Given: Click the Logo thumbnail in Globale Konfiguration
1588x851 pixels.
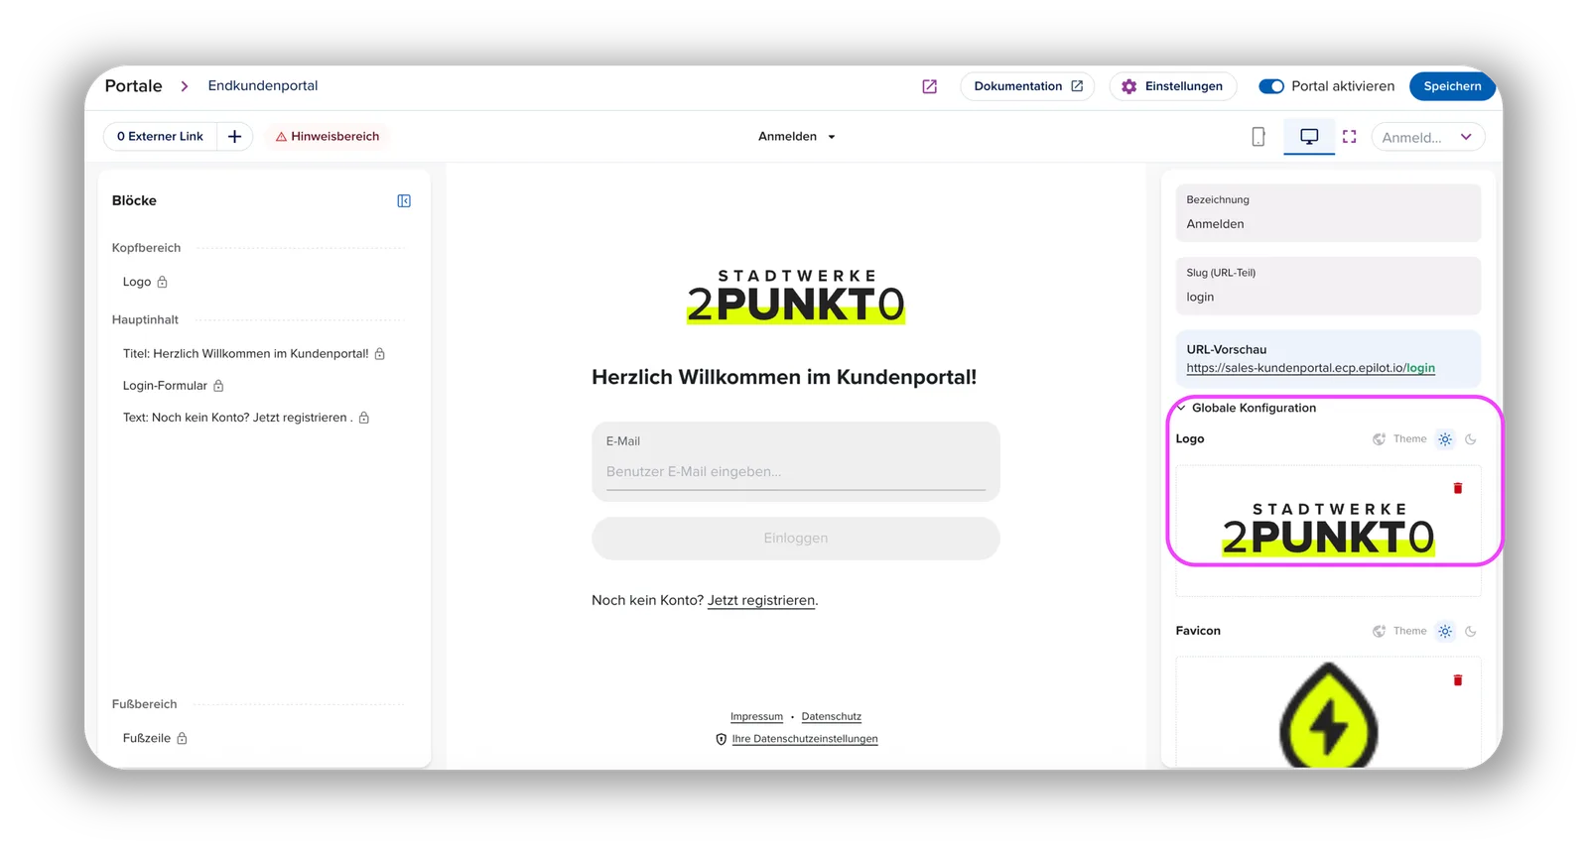Looking at the screenshot, I should point(1328,530).
